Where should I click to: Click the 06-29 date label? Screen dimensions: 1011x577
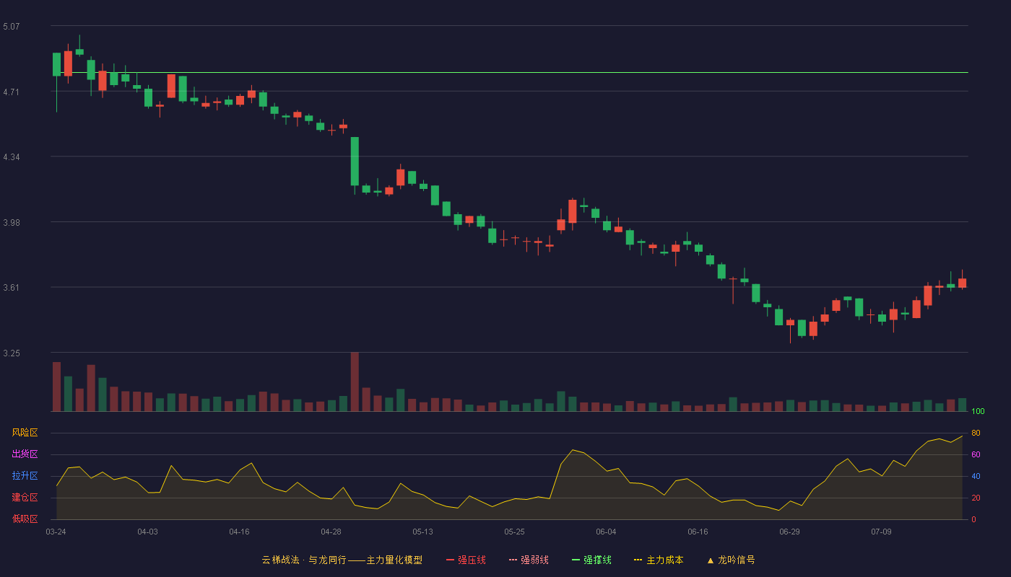click(789, 532)
